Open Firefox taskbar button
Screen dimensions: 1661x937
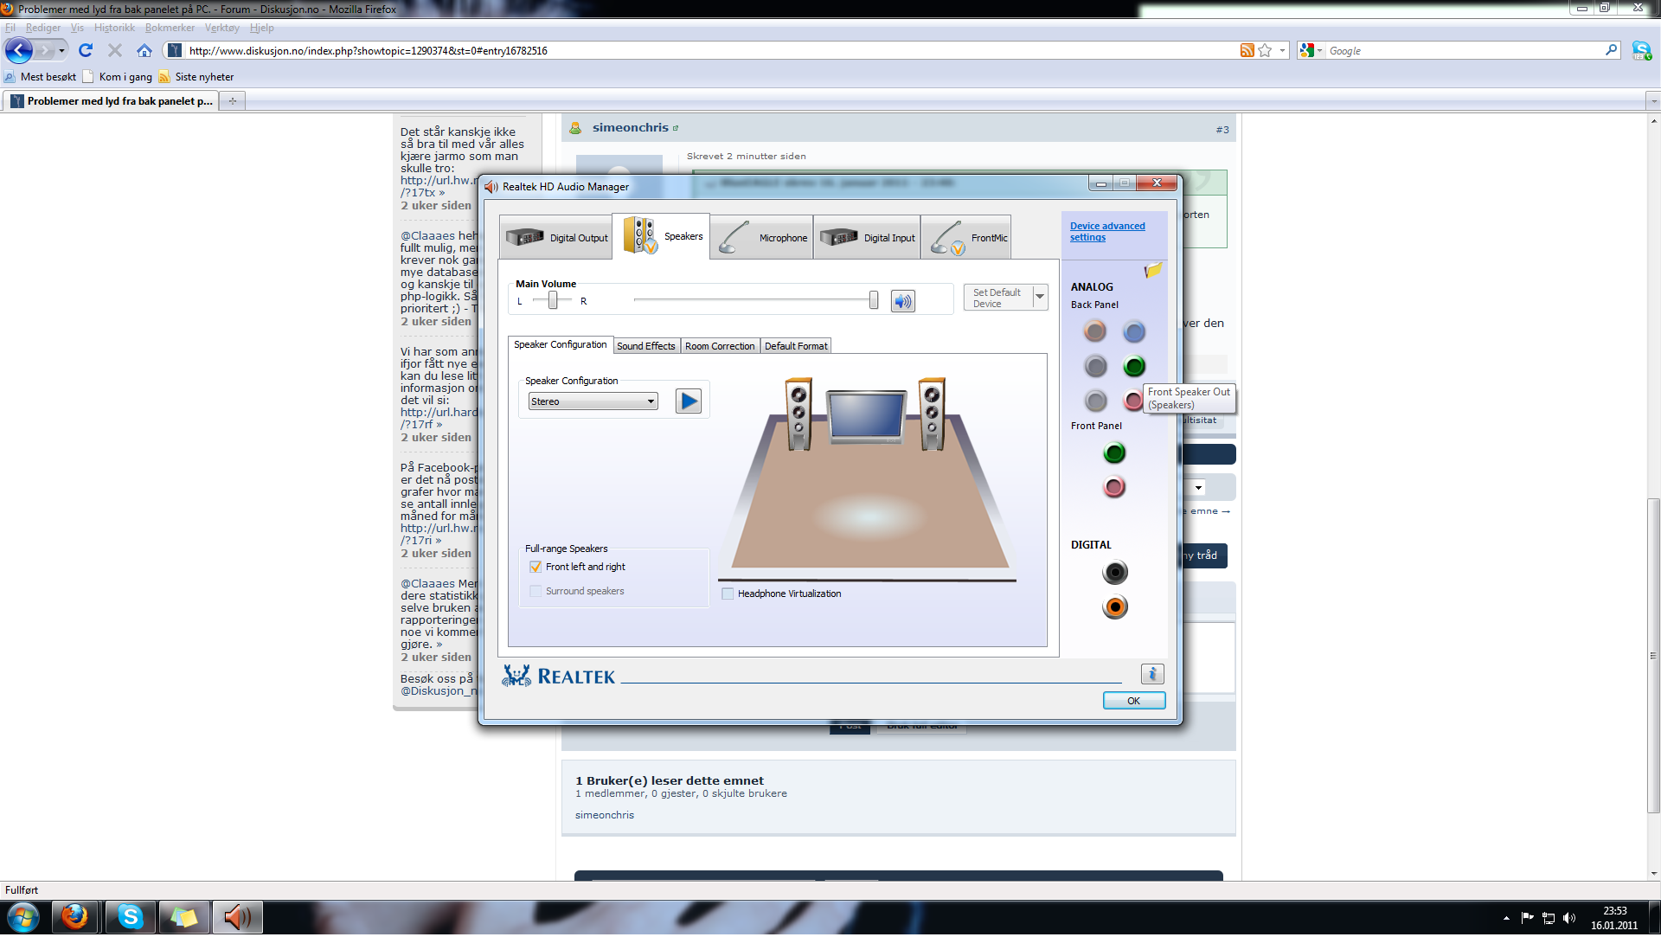point(75,916)
